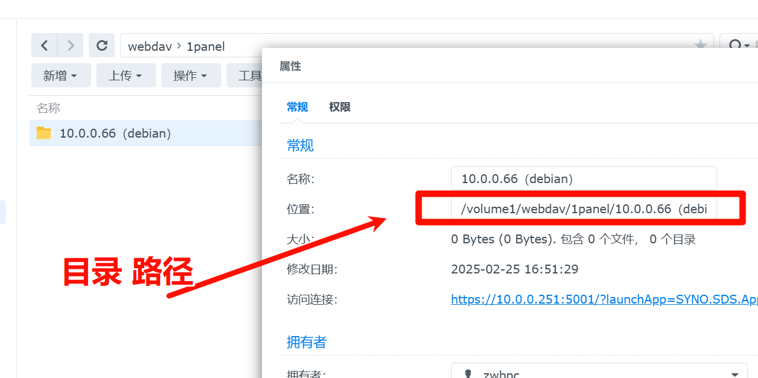Click the yellow folder icon for 10.0.0.66
Viewport: 758px width, 378px height.
(44, 133)
